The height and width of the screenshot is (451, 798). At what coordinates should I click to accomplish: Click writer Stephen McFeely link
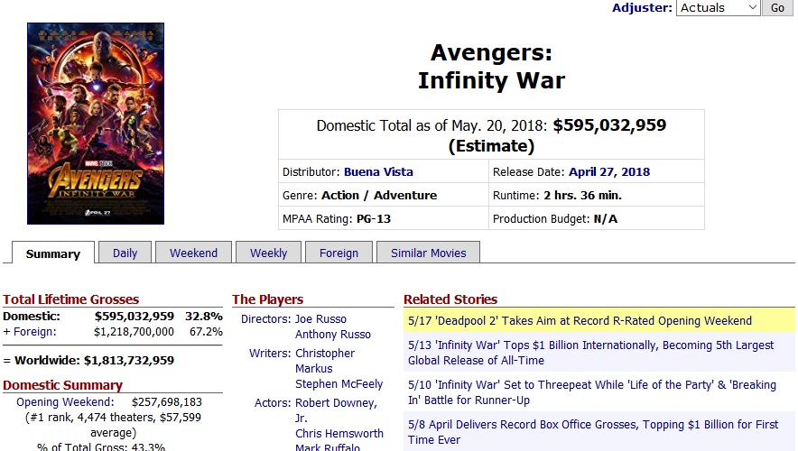(x=339, y=384)
